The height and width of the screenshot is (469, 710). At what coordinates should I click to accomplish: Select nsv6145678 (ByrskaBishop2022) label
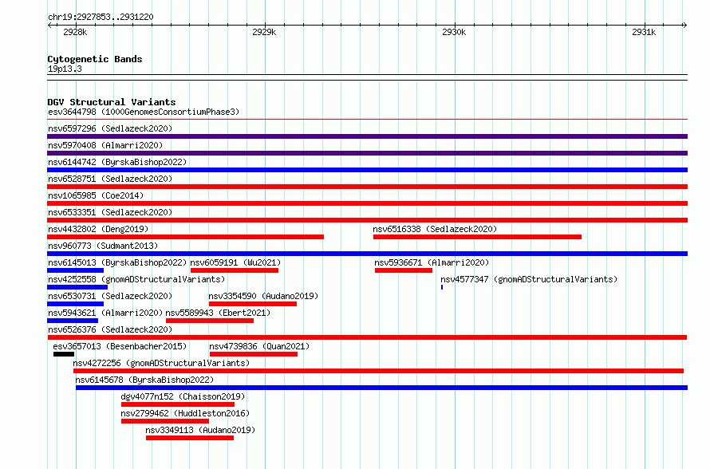144,380
